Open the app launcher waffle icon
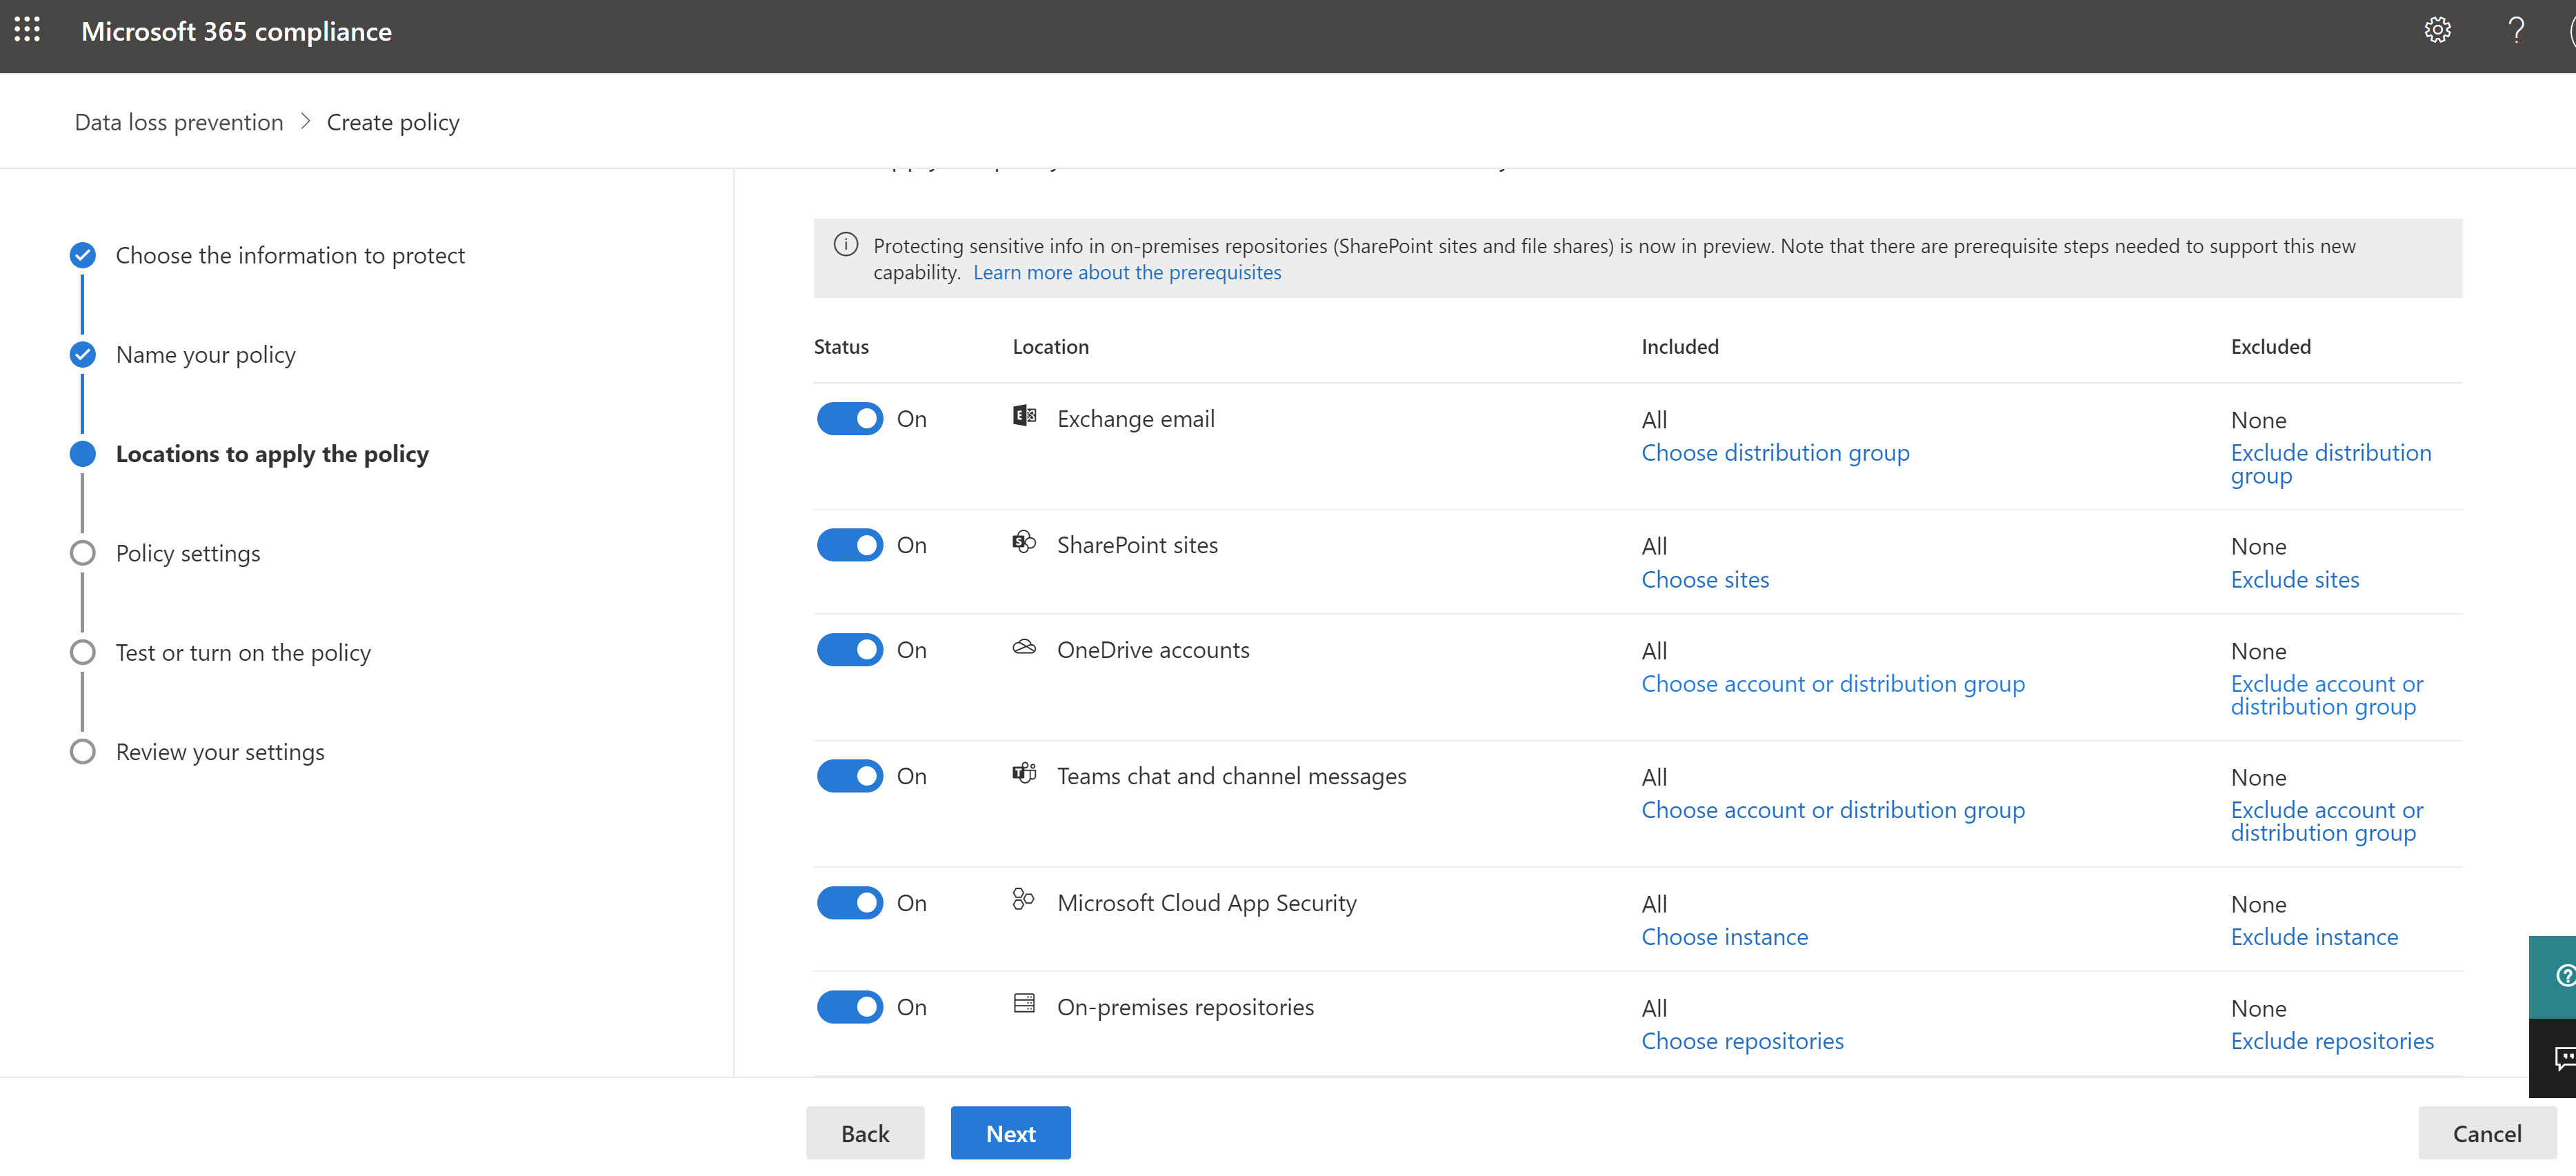This screenshot has width=2576, height=1176. point(27,30)
